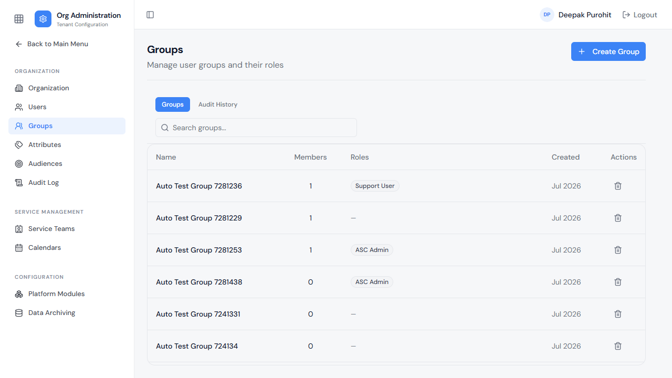Open Service Teams in the sidebar

click(x=67, y=229)
